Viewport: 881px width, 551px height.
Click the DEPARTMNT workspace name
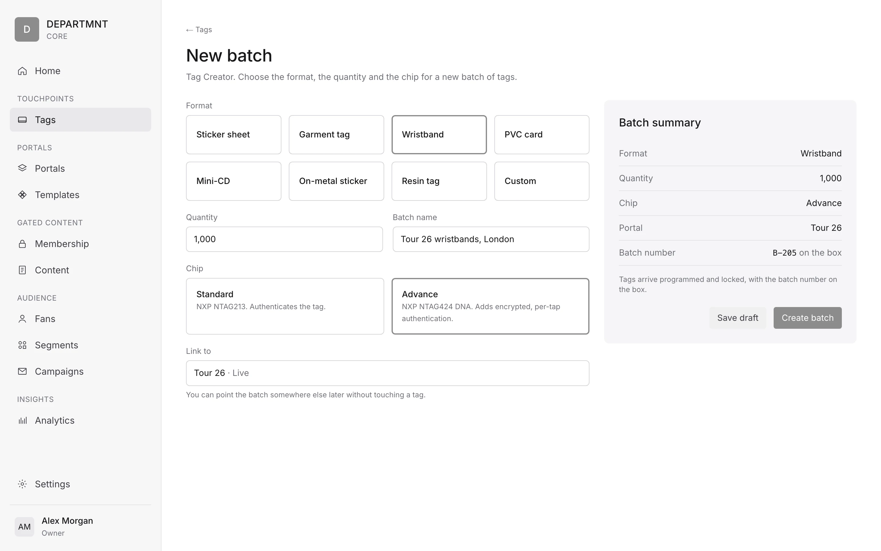click(77, 24)
